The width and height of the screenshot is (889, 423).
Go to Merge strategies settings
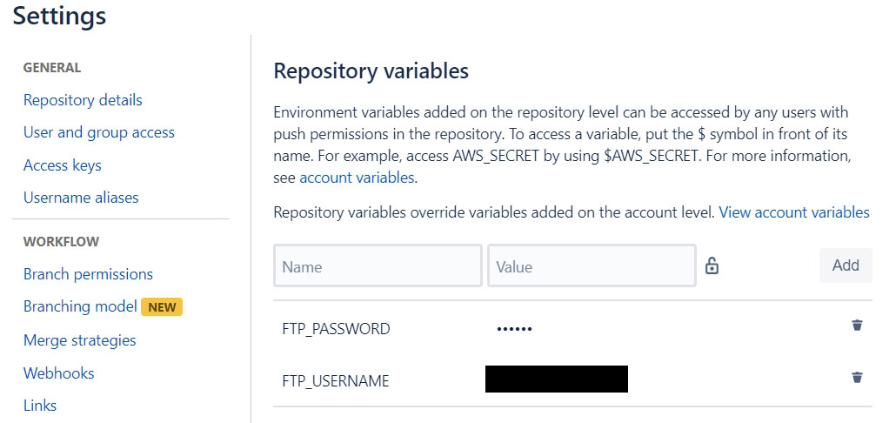point(79,341)
